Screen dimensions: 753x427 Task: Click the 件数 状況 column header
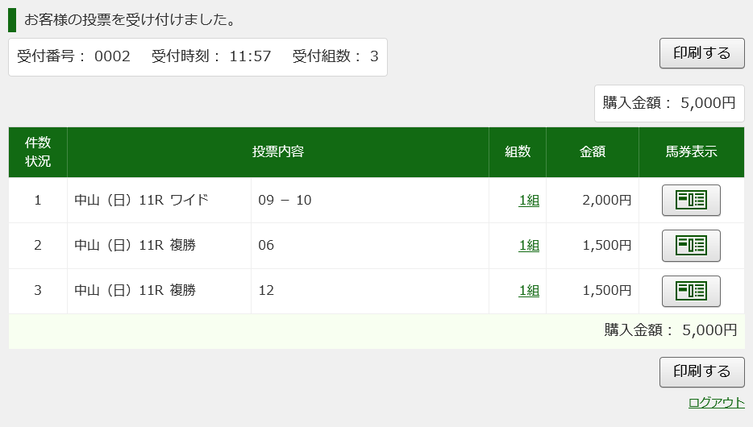pos(38,152)
